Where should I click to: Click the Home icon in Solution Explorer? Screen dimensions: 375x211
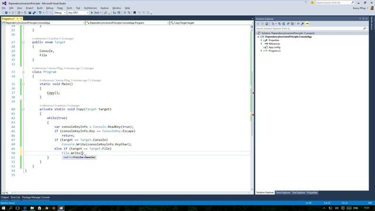click(267, 23)
